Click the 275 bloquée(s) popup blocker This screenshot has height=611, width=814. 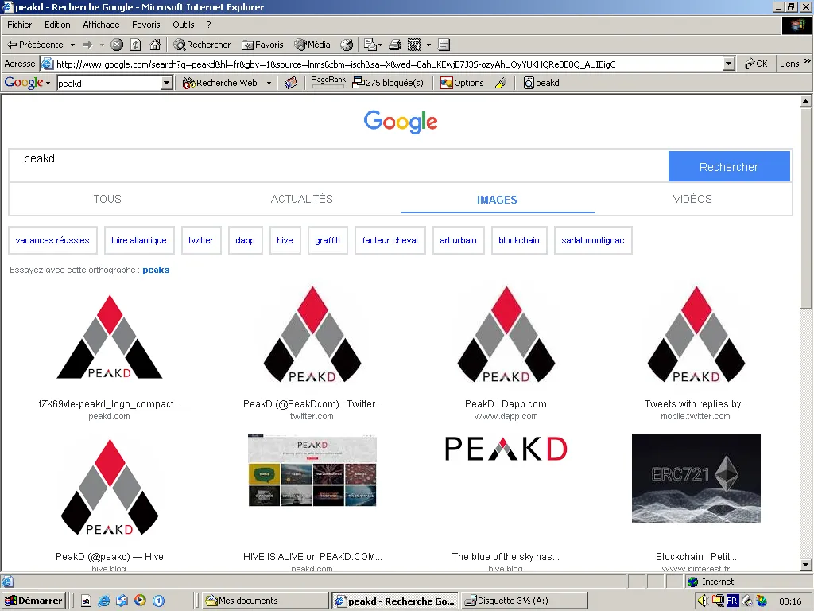pos(388,83)
